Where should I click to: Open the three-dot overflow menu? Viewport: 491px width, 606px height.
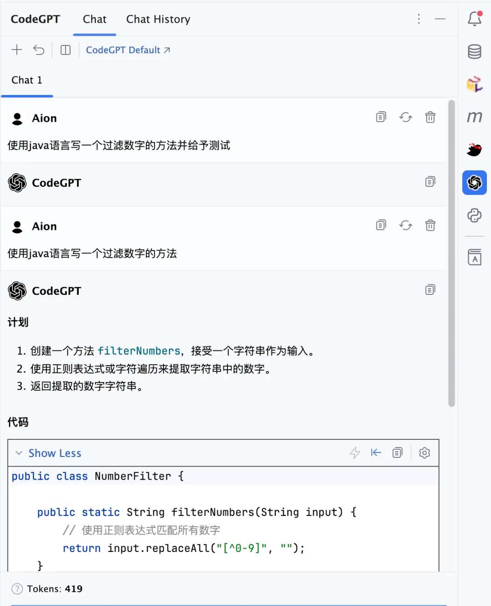click(x=419, y=19)
